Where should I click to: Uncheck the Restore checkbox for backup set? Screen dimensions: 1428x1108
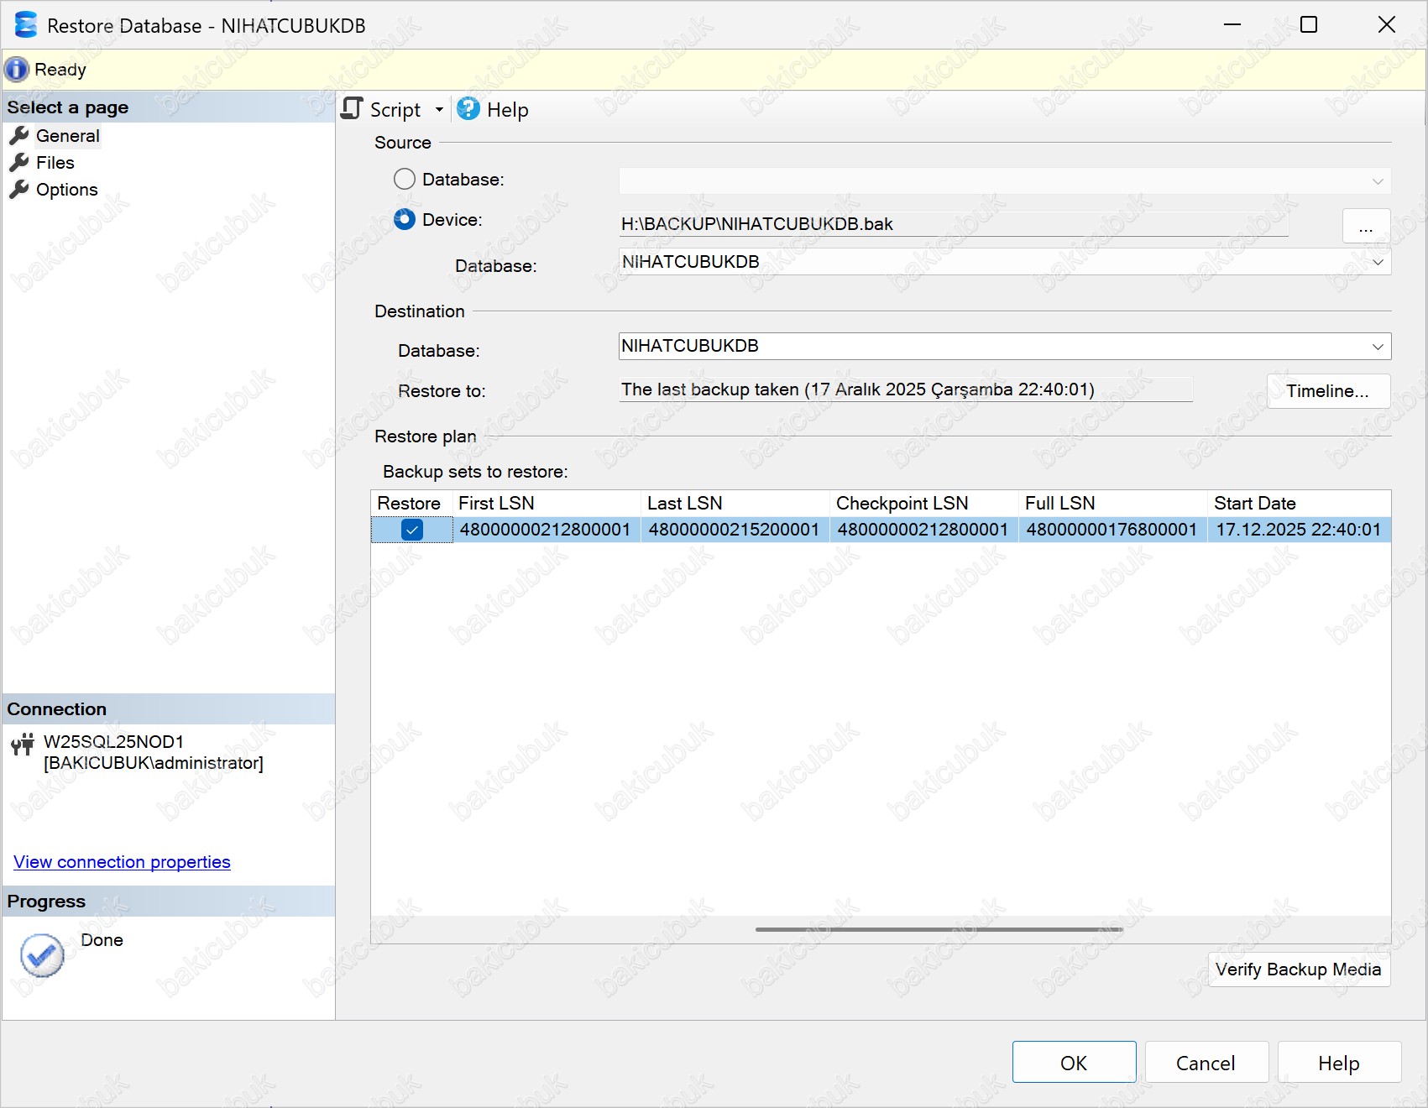coord(412,530)
